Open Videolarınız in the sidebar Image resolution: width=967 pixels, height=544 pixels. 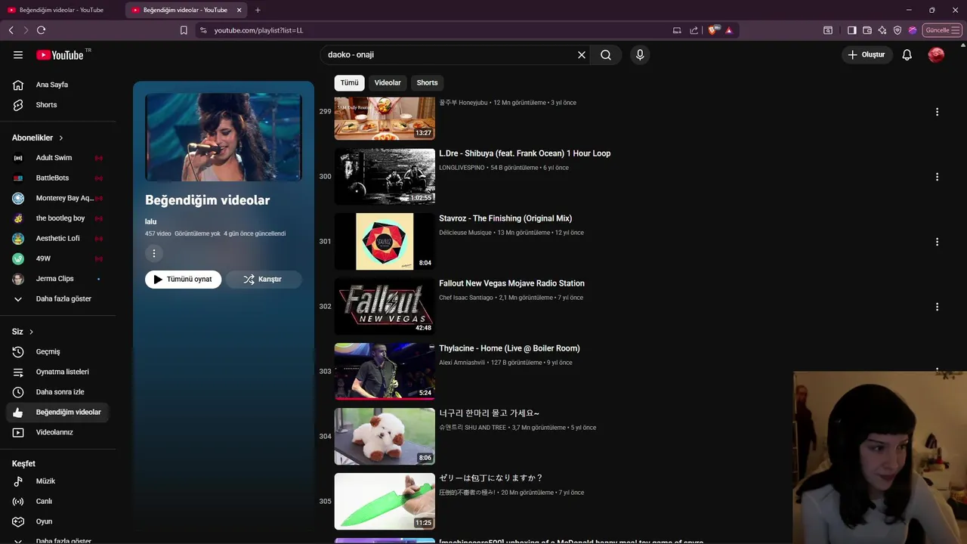59,432
